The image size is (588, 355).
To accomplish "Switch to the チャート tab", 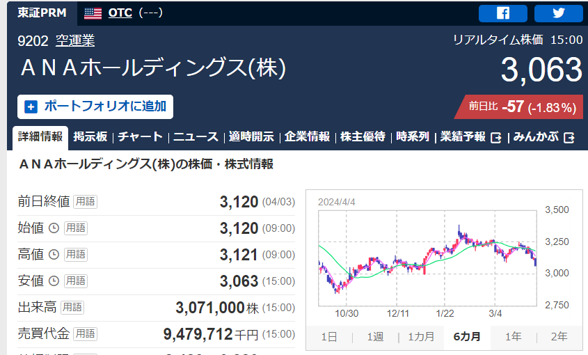I will click(x=141, y=137).
